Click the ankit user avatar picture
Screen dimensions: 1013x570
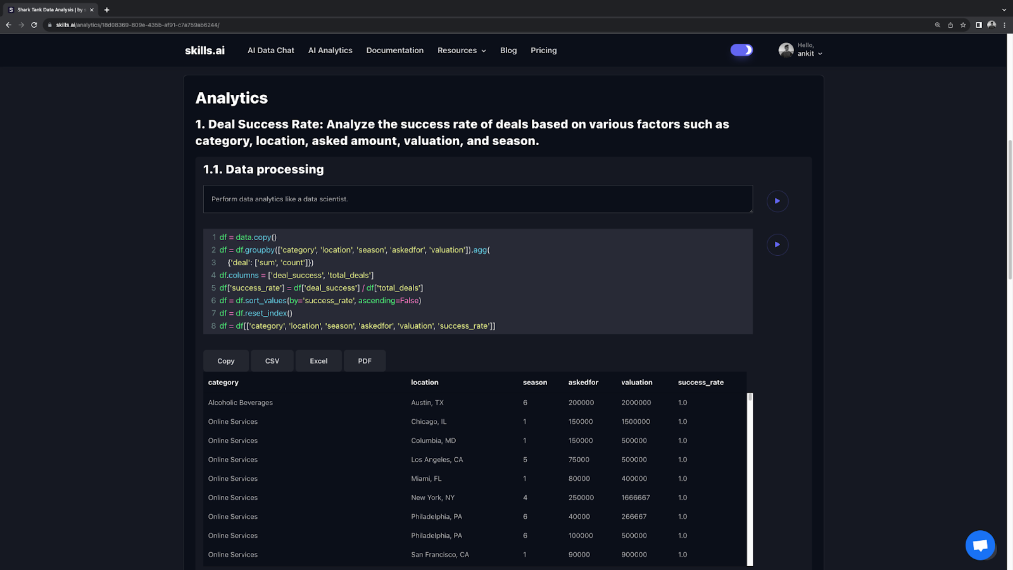click(x=786, y=50)
